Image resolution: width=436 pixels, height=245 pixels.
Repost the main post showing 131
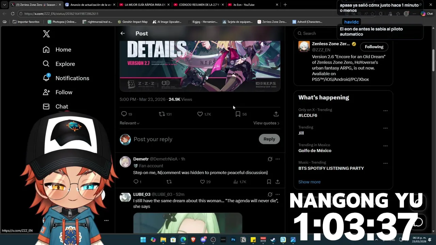[165, 114]
